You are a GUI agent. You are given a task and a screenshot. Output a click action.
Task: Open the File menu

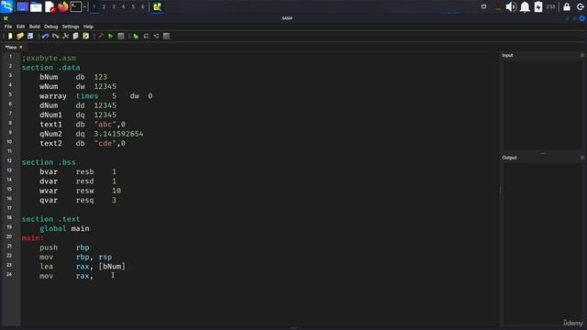8,27
